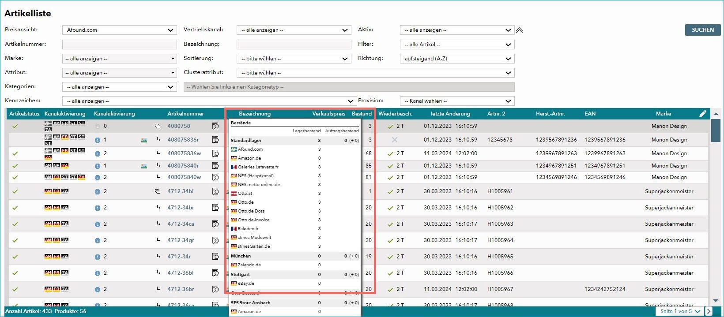The width and height of the screenshot is (724, 317).
Task: Click the pencil edit-columns icon in table header
Action: pyautogui.click(x=703, y=114)
